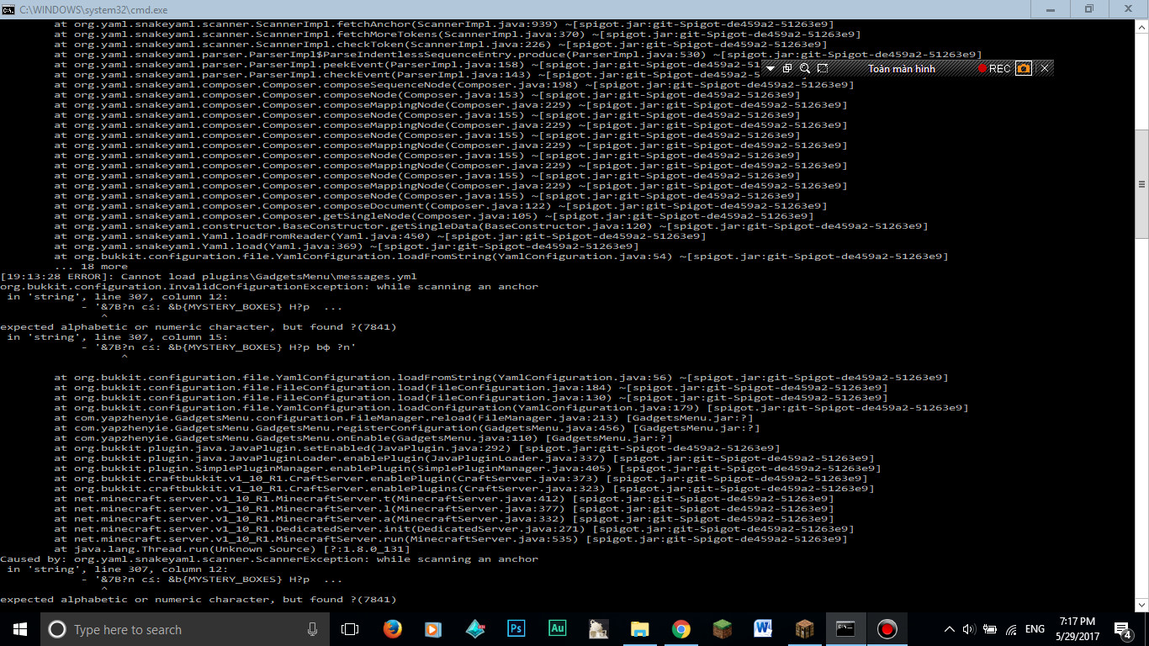Click the 'SimplePluginManager.enablePlugin' stack trace line
The height and width of the screenshot is (646, 1149).
point(468,468)
